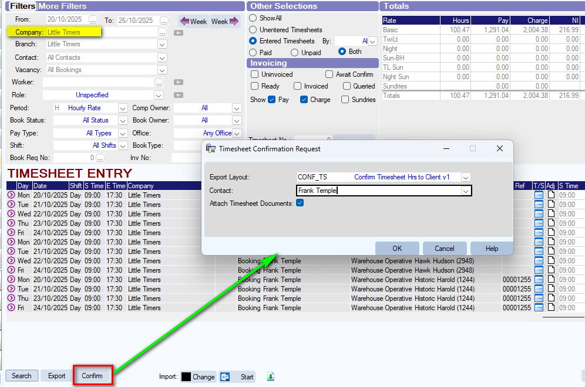Image resolution: width=585 pixels, height=387 pixels.
Task: Expand the Vacancy dropdown
Action: pos(162,70)
